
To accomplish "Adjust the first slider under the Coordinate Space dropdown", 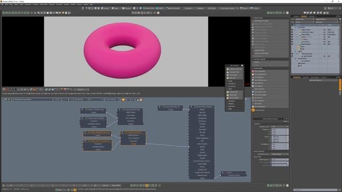I will (279, 159).
